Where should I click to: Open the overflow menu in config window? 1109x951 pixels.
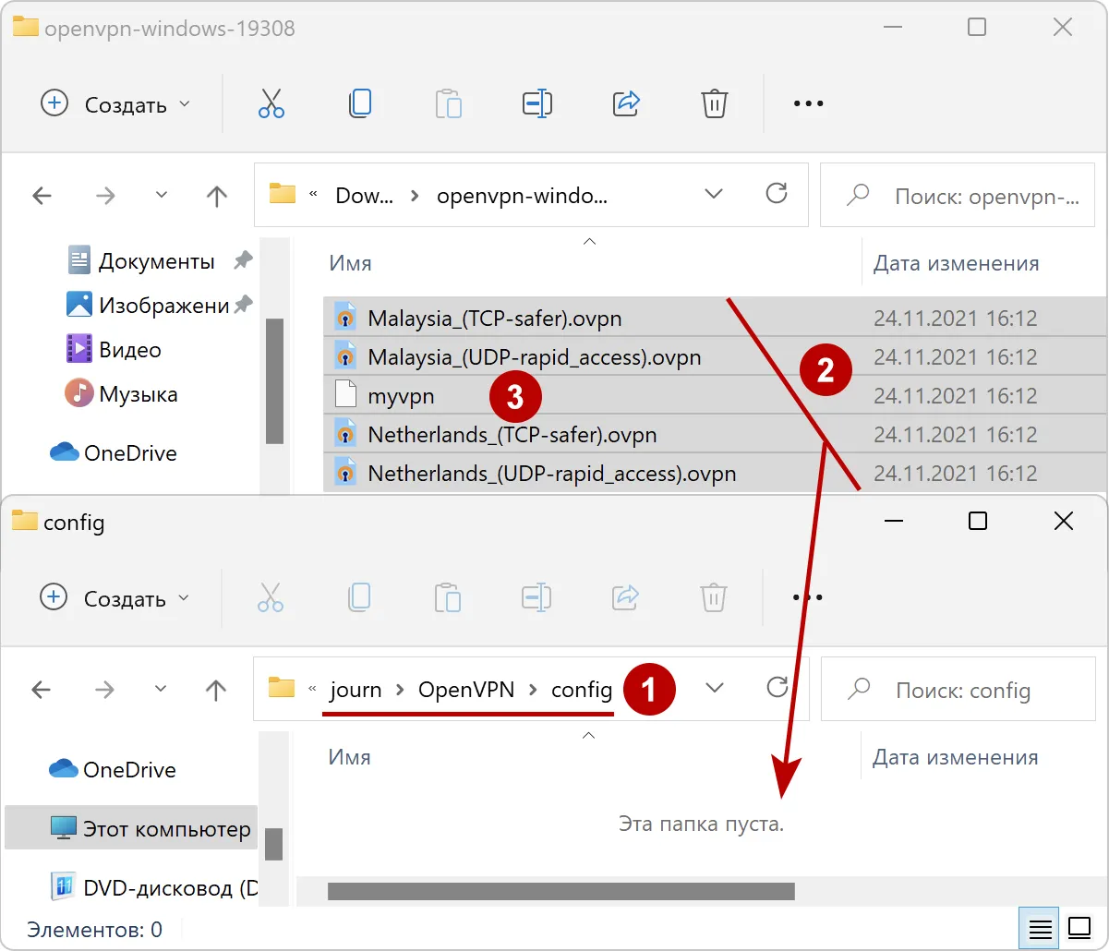coord(808,597)
